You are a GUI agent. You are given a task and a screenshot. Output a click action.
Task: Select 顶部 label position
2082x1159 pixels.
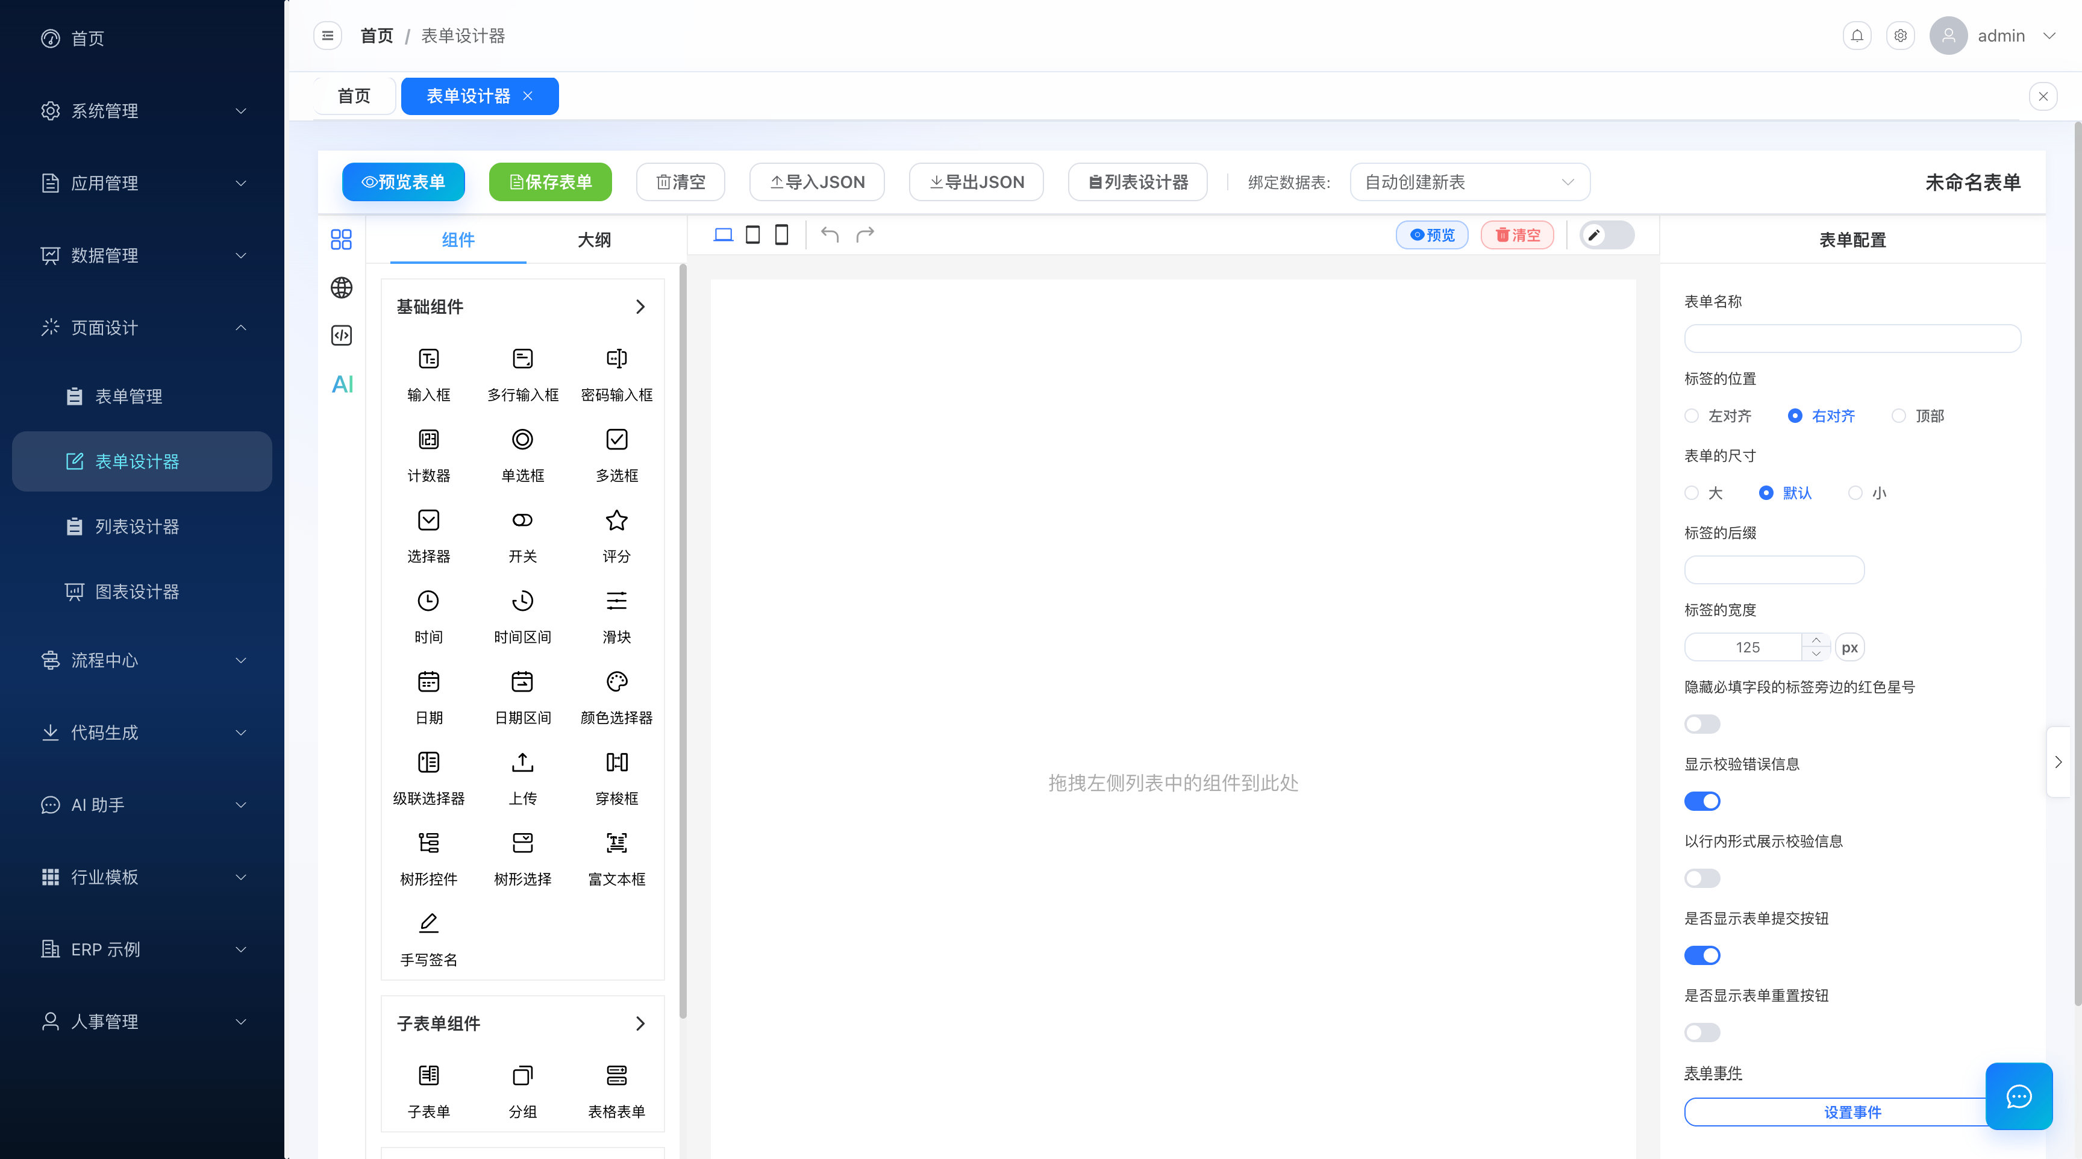pyautogui.click(x=1918, y=416)
